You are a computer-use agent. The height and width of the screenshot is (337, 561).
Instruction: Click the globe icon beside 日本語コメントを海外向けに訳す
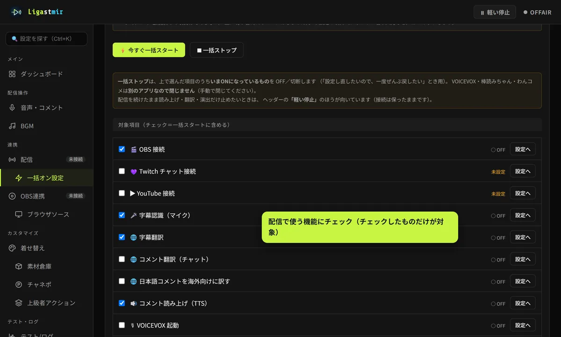point(134,281)
